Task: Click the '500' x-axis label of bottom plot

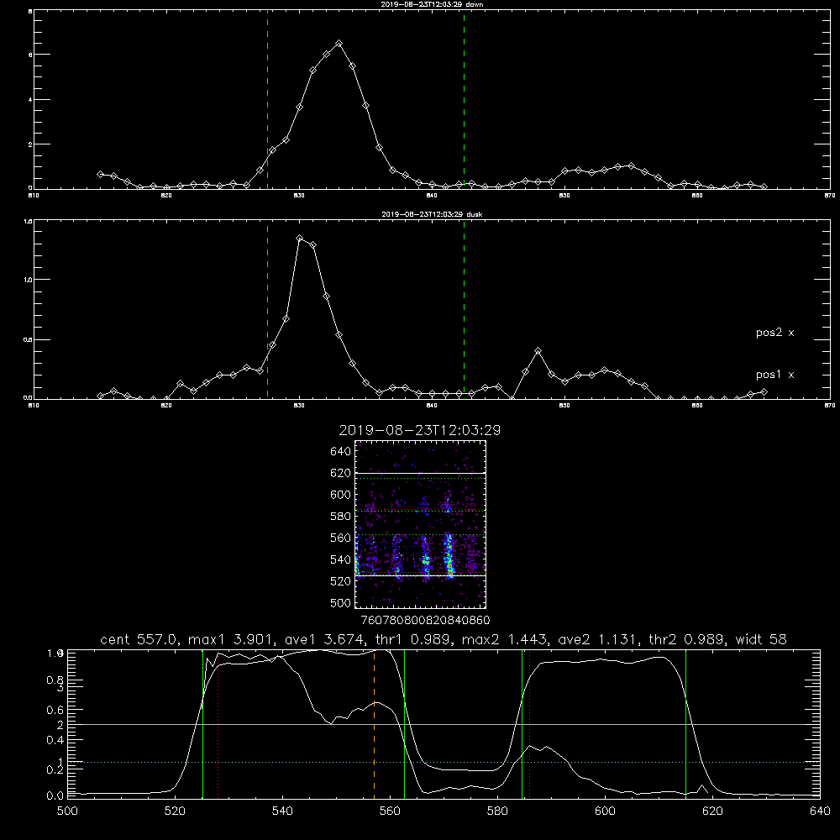Action: (x=67, y=811)
